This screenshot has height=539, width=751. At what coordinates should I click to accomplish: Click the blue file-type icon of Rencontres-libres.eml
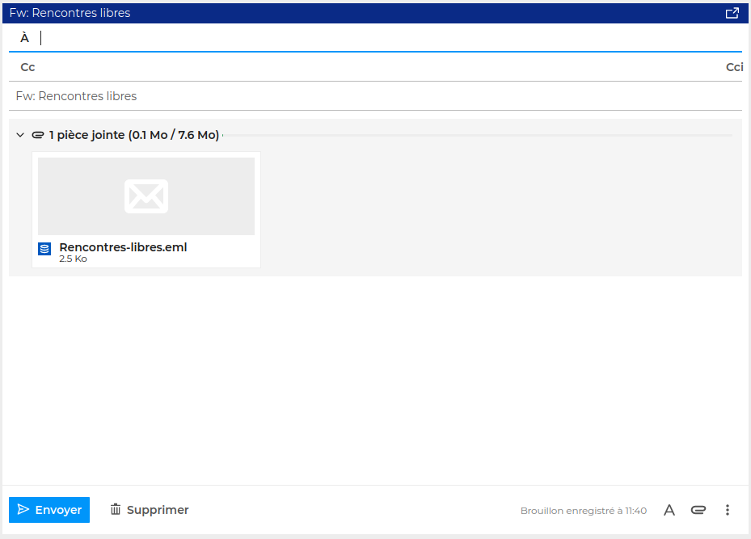(x=44, y=249)
